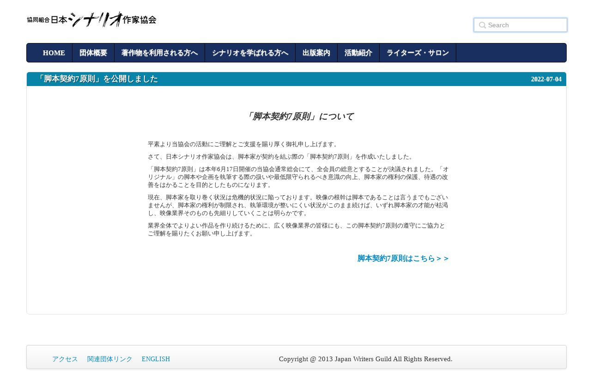Click the 脚本契約7原則はこちら link

[403, 259]
